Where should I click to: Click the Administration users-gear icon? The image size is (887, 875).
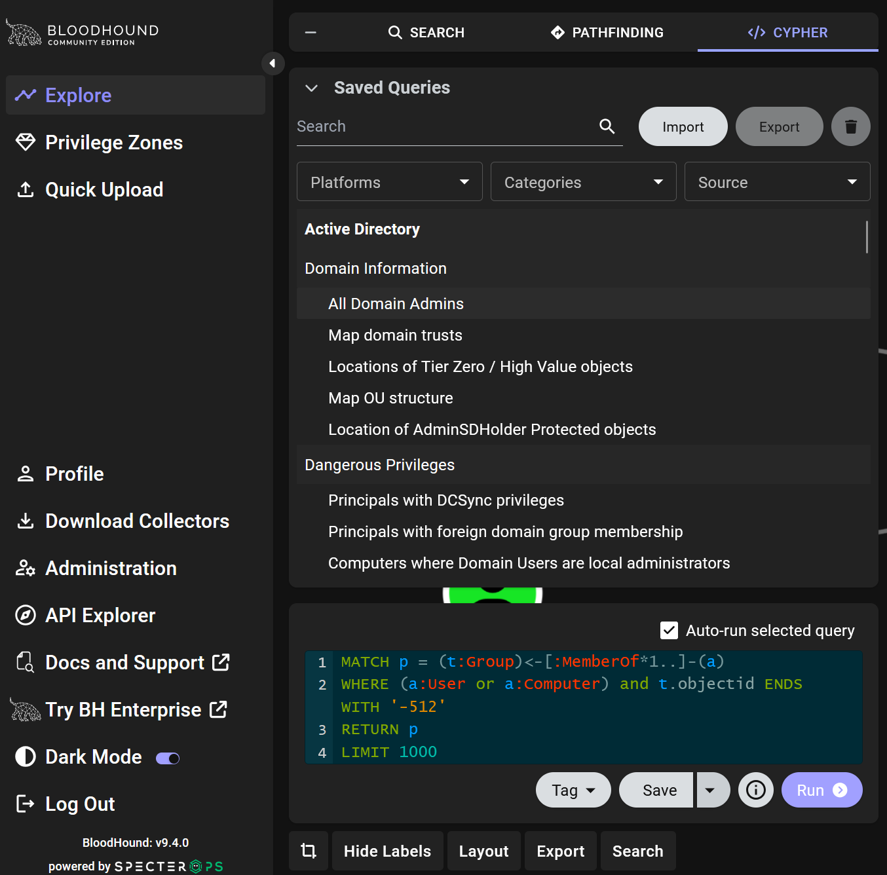26,568
